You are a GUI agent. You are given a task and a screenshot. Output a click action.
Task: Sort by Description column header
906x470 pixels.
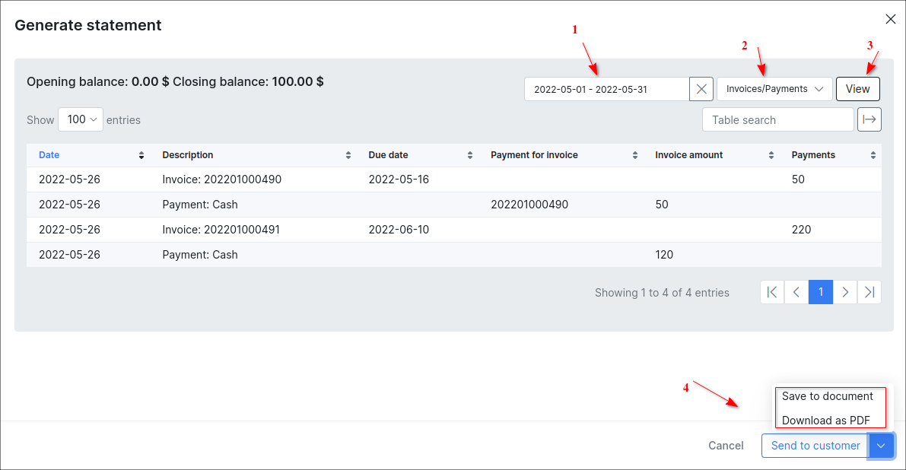[188, 155]
